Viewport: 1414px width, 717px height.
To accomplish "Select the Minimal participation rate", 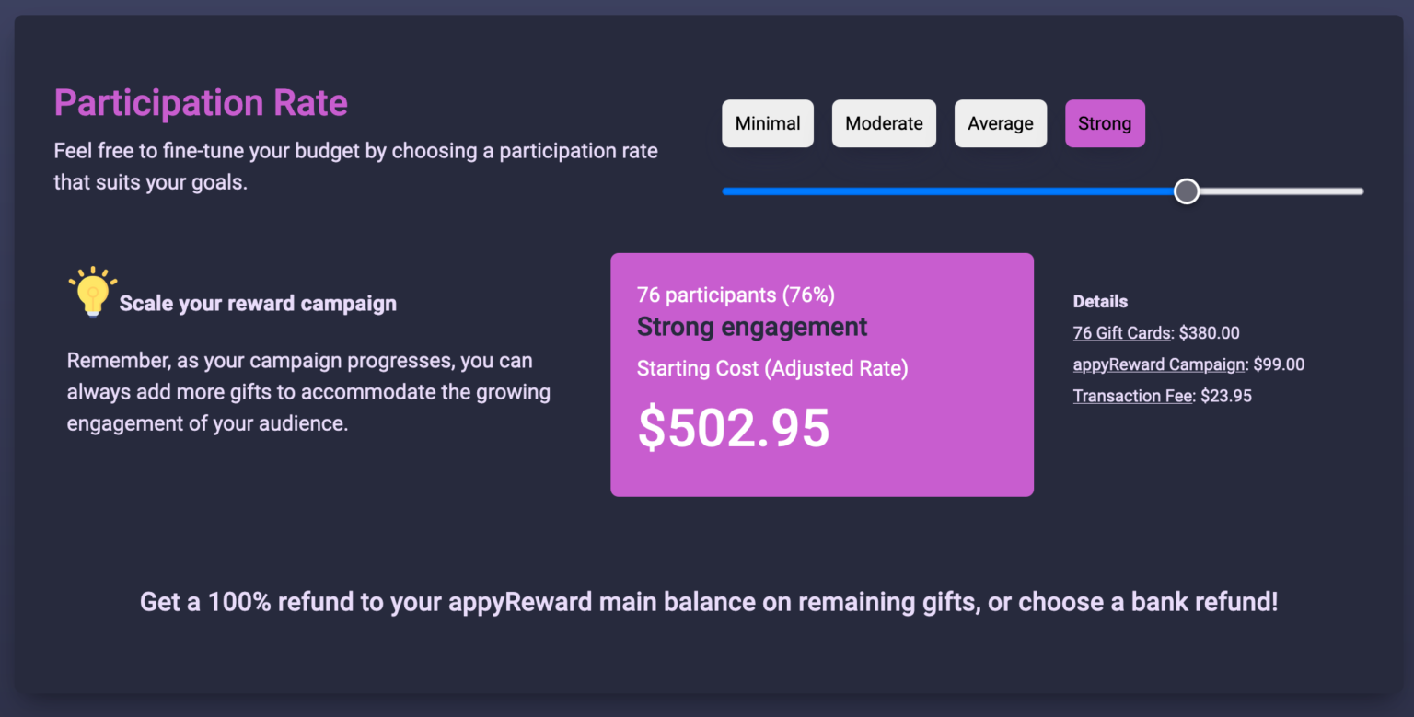I will pos(767,122).
